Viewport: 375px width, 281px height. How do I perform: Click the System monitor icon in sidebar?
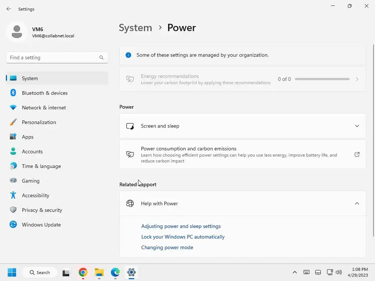13,78
